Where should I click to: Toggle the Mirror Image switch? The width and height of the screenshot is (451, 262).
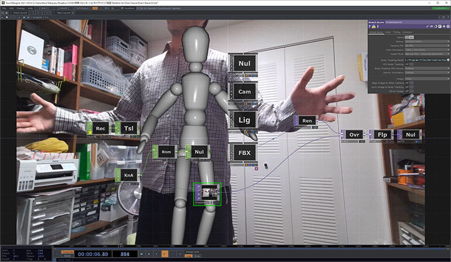tap(410, 91)
